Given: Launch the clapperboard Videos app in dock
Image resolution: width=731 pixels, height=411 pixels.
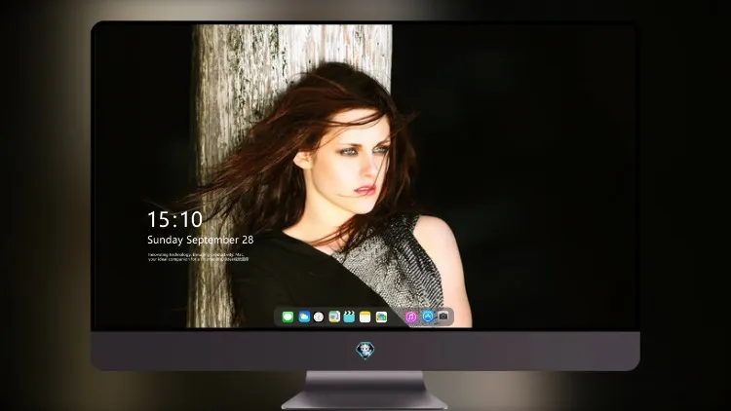Looking at the screenshot, I should point(349,317).
